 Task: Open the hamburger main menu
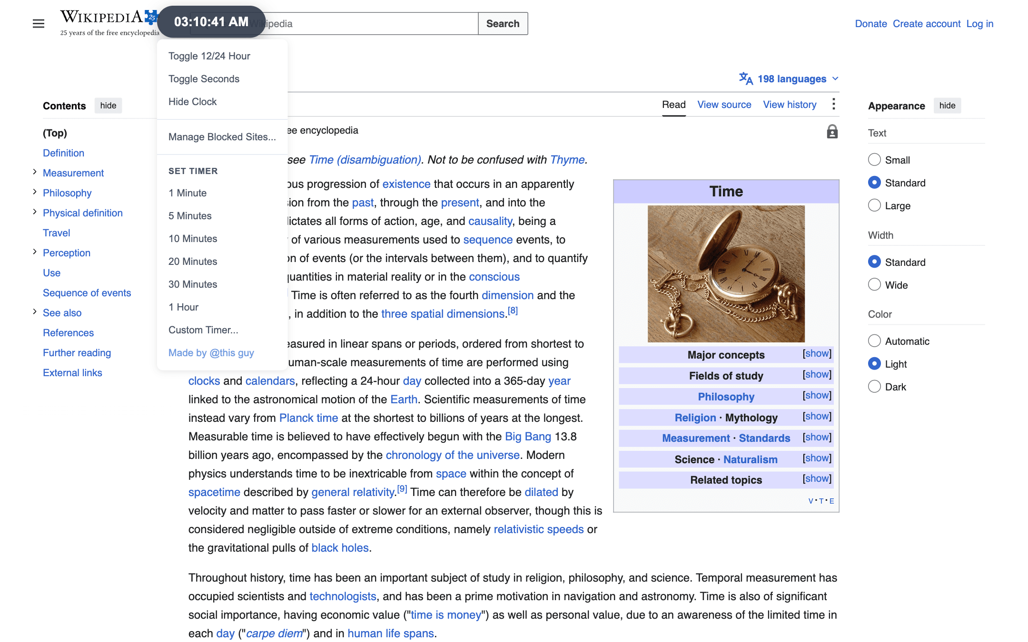[x=39, y=24]
